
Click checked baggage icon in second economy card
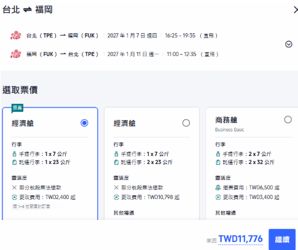coord(116,162)
